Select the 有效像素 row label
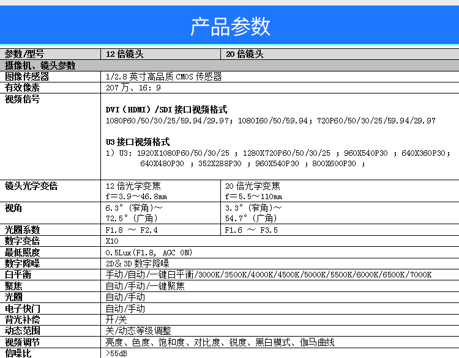Screen dimensions: 459x358 (23, 87)
